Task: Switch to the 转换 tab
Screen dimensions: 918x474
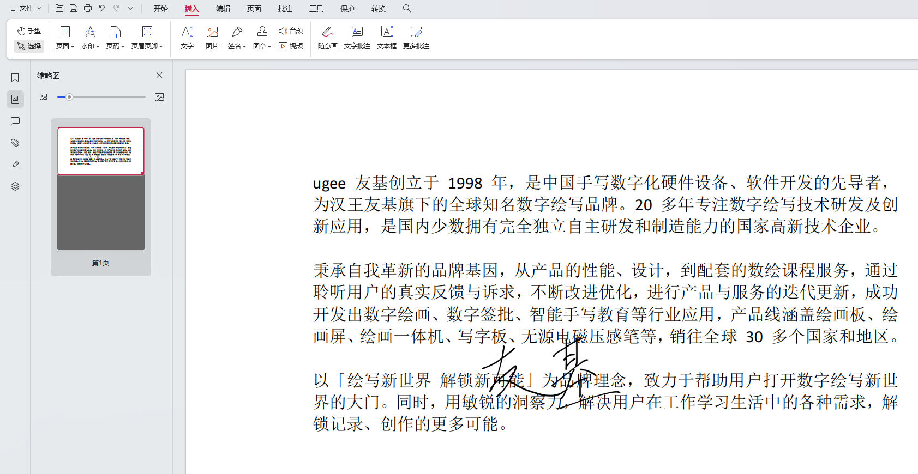Action: point(379,9)
